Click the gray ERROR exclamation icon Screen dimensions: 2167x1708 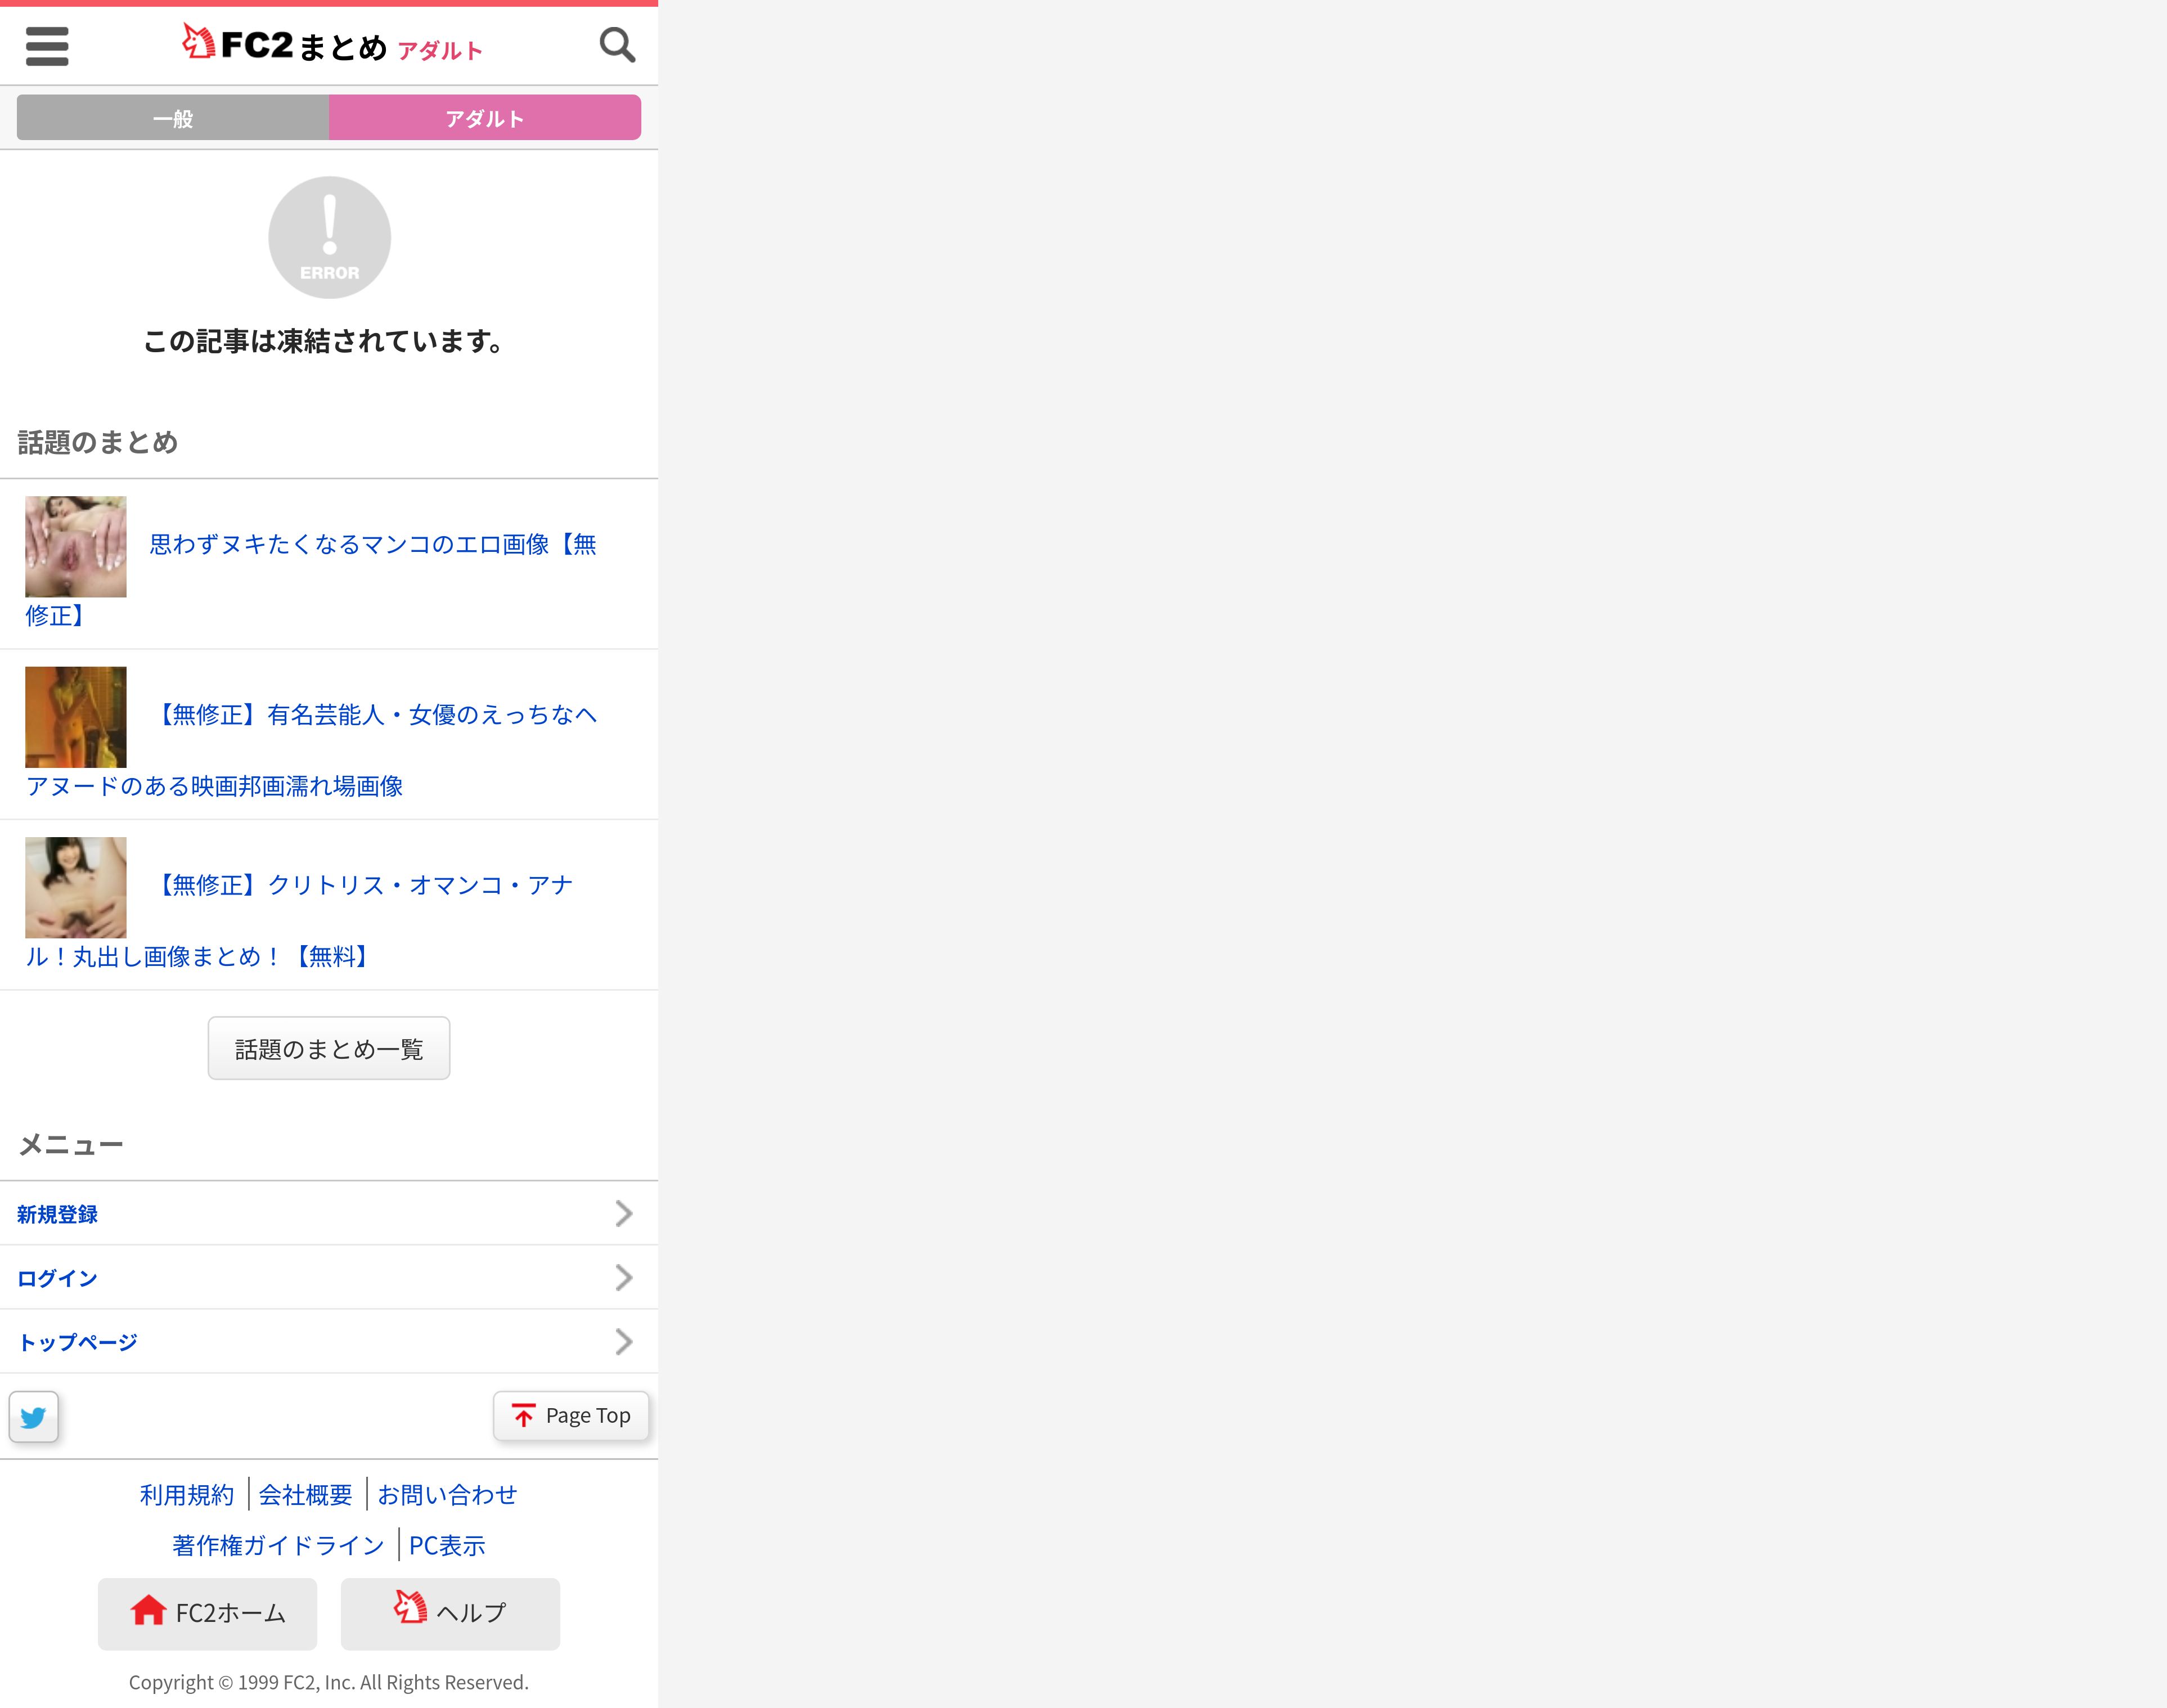point(329,237)
